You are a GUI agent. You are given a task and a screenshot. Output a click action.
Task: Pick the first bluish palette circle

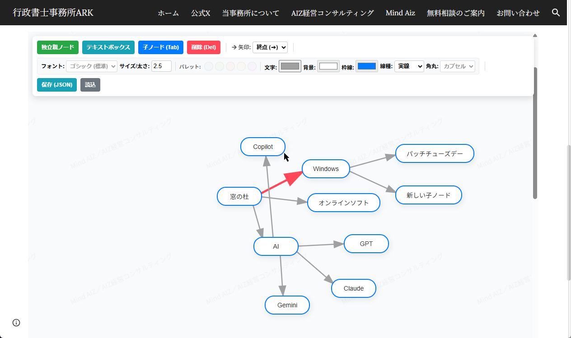coord(208,66)
